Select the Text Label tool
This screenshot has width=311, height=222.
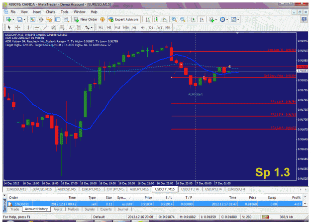coord(79,27)
